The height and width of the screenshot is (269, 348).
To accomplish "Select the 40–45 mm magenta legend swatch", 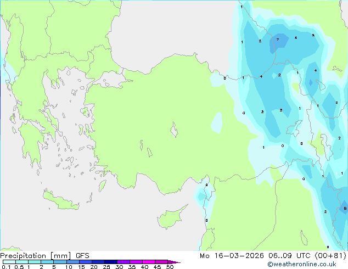I will click(149, 262).
